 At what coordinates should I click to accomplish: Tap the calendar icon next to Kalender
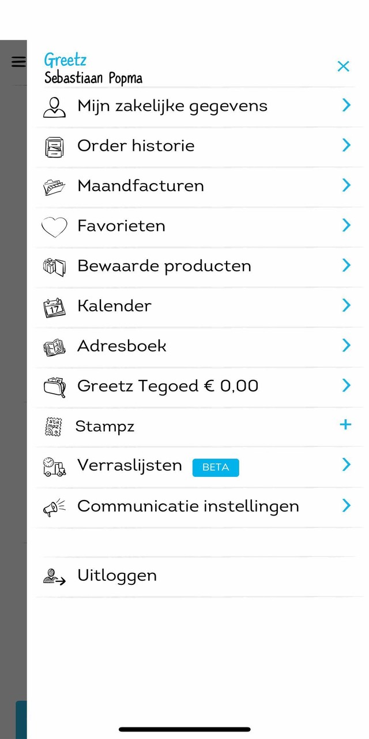[x=54, y=307]
